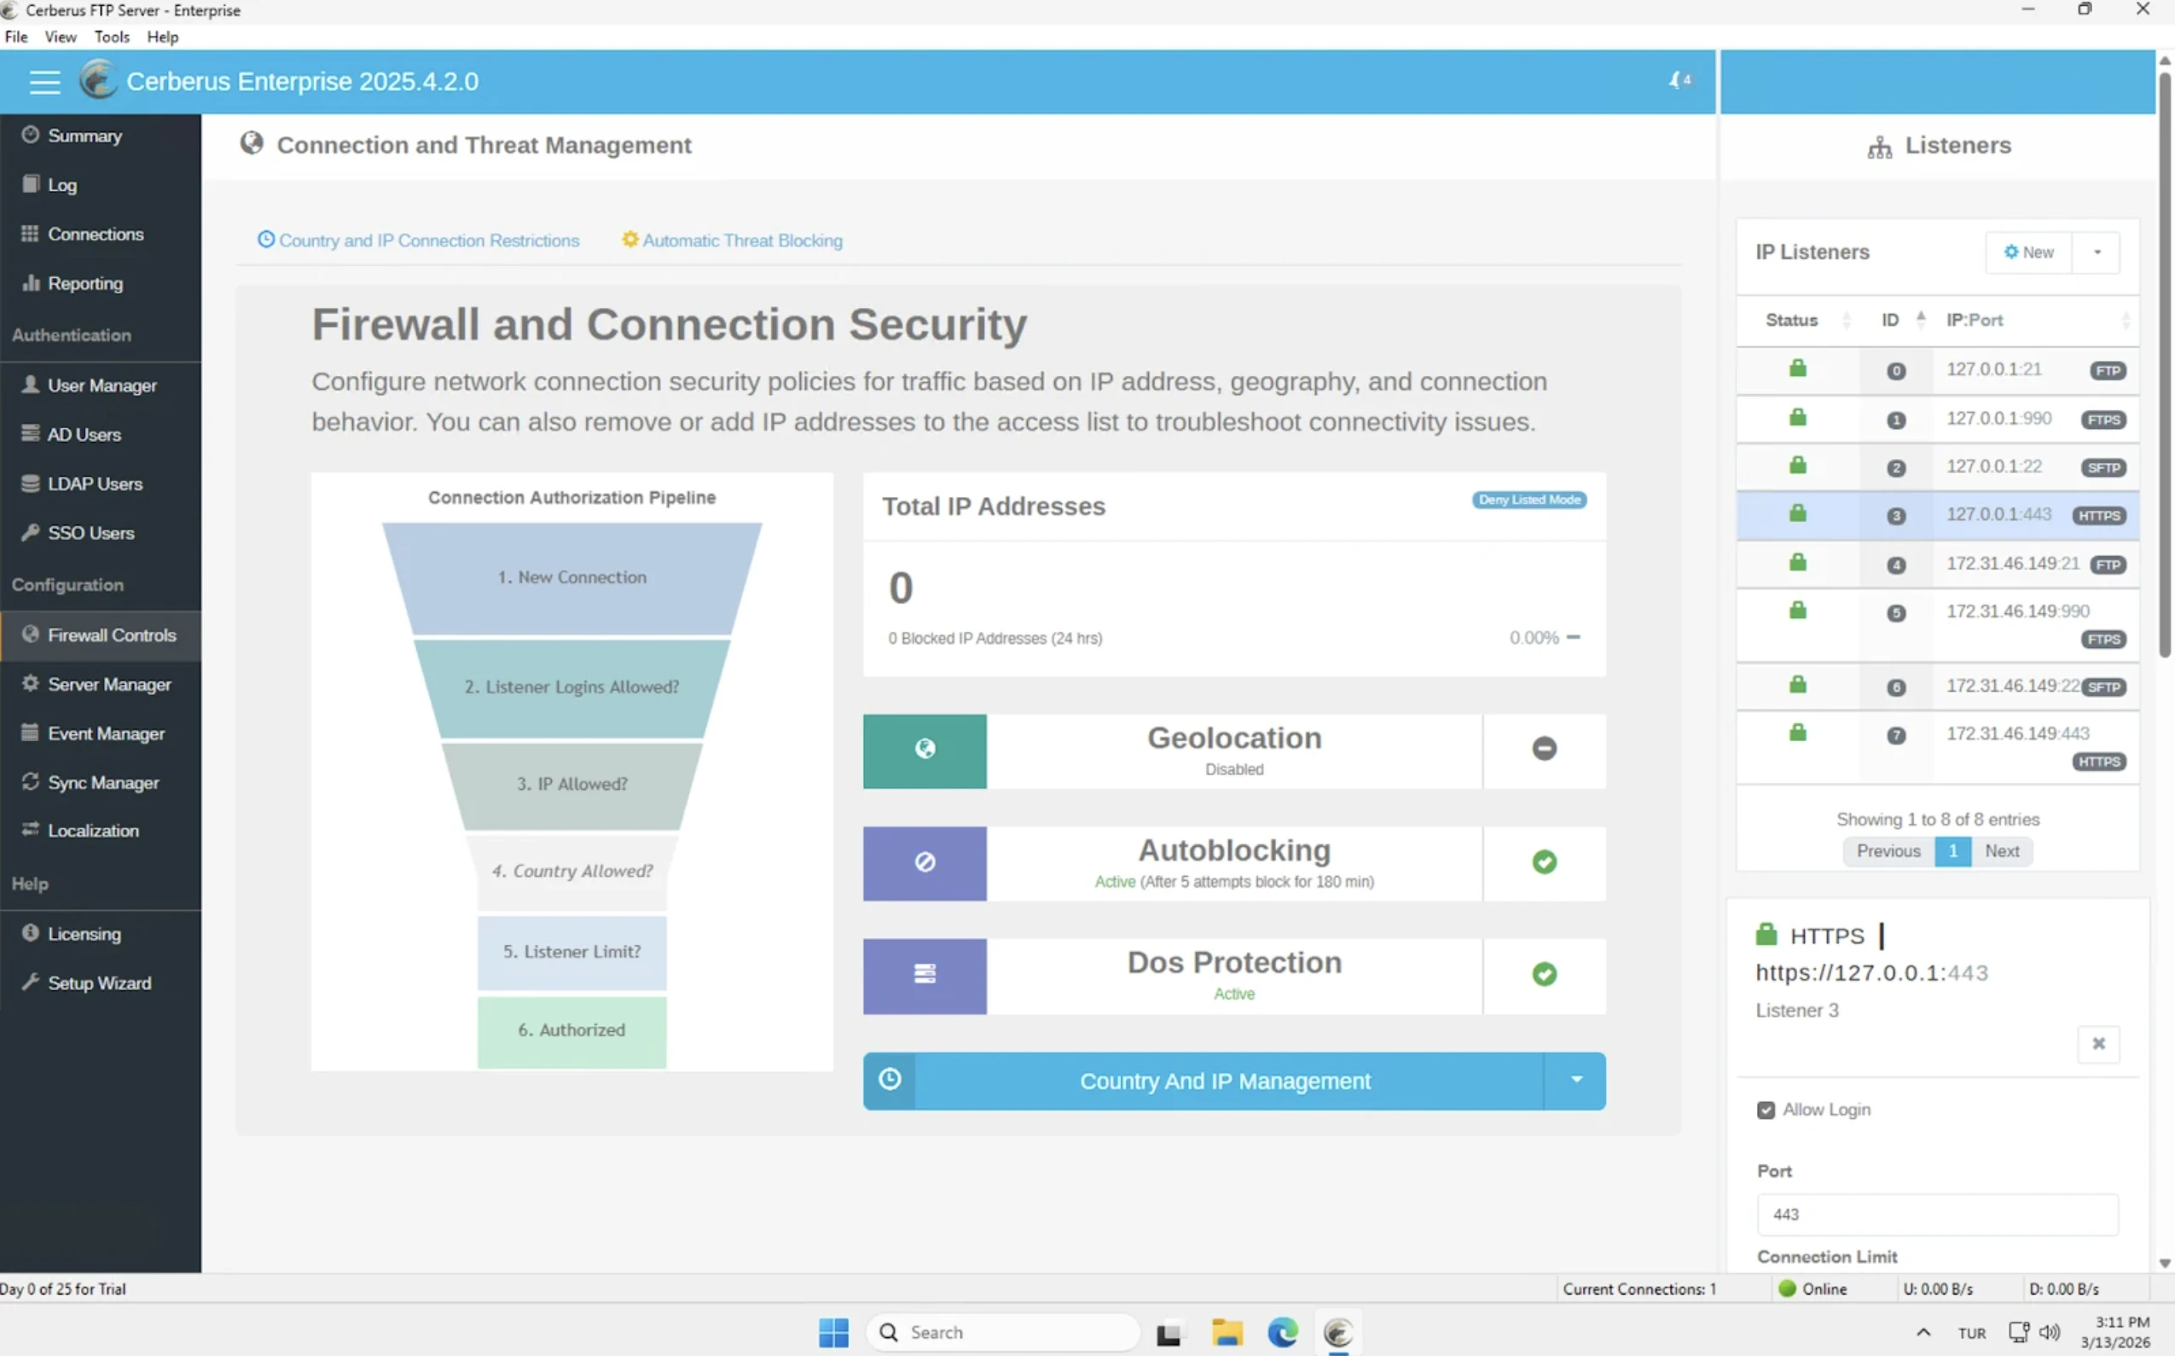Expand the Country And IP Management dropdown arrow
2175x1356 pixels.
[1575, 1081]
